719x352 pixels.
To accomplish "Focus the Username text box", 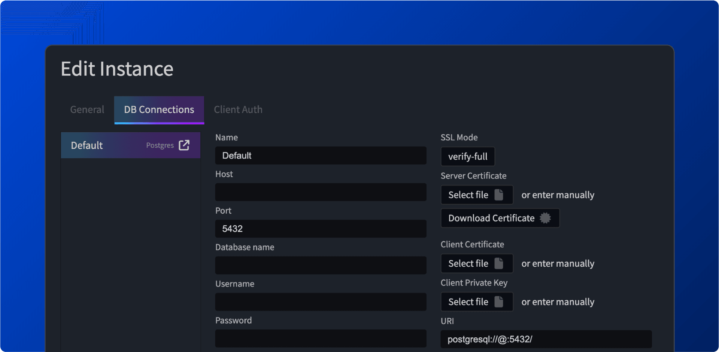I will click(321, 302).
